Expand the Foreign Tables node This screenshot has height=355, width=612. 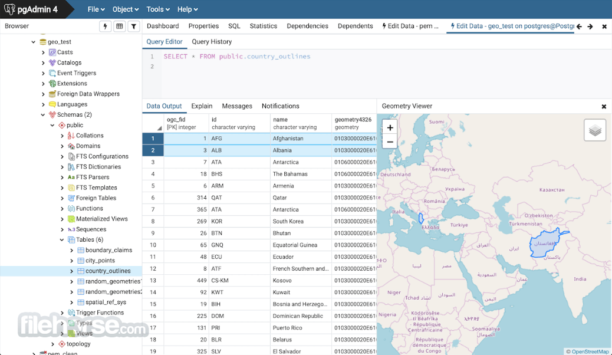click(62, 198)
